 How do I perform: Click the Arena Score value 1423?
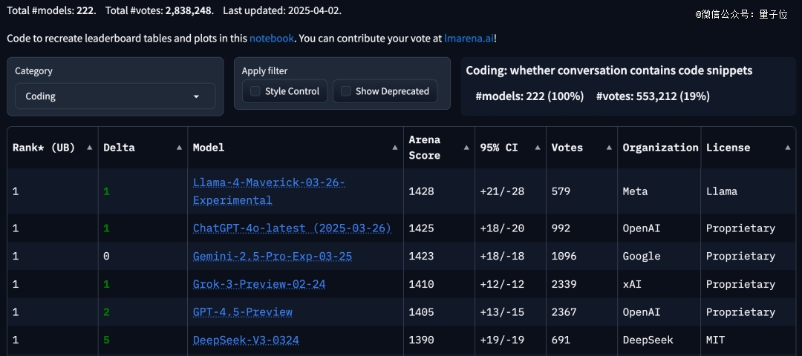click(421, 257)
